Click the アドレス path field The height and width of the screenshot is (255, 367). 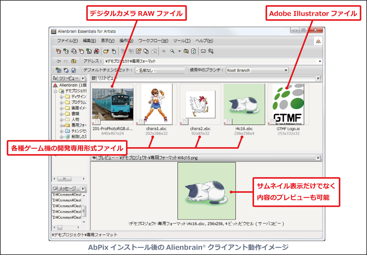coord(211,61)
